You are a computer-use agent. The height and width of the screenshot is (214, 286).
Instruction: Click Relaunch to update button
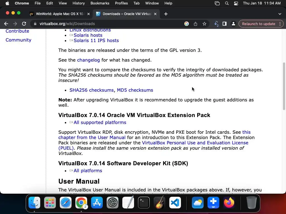[258, 24]
